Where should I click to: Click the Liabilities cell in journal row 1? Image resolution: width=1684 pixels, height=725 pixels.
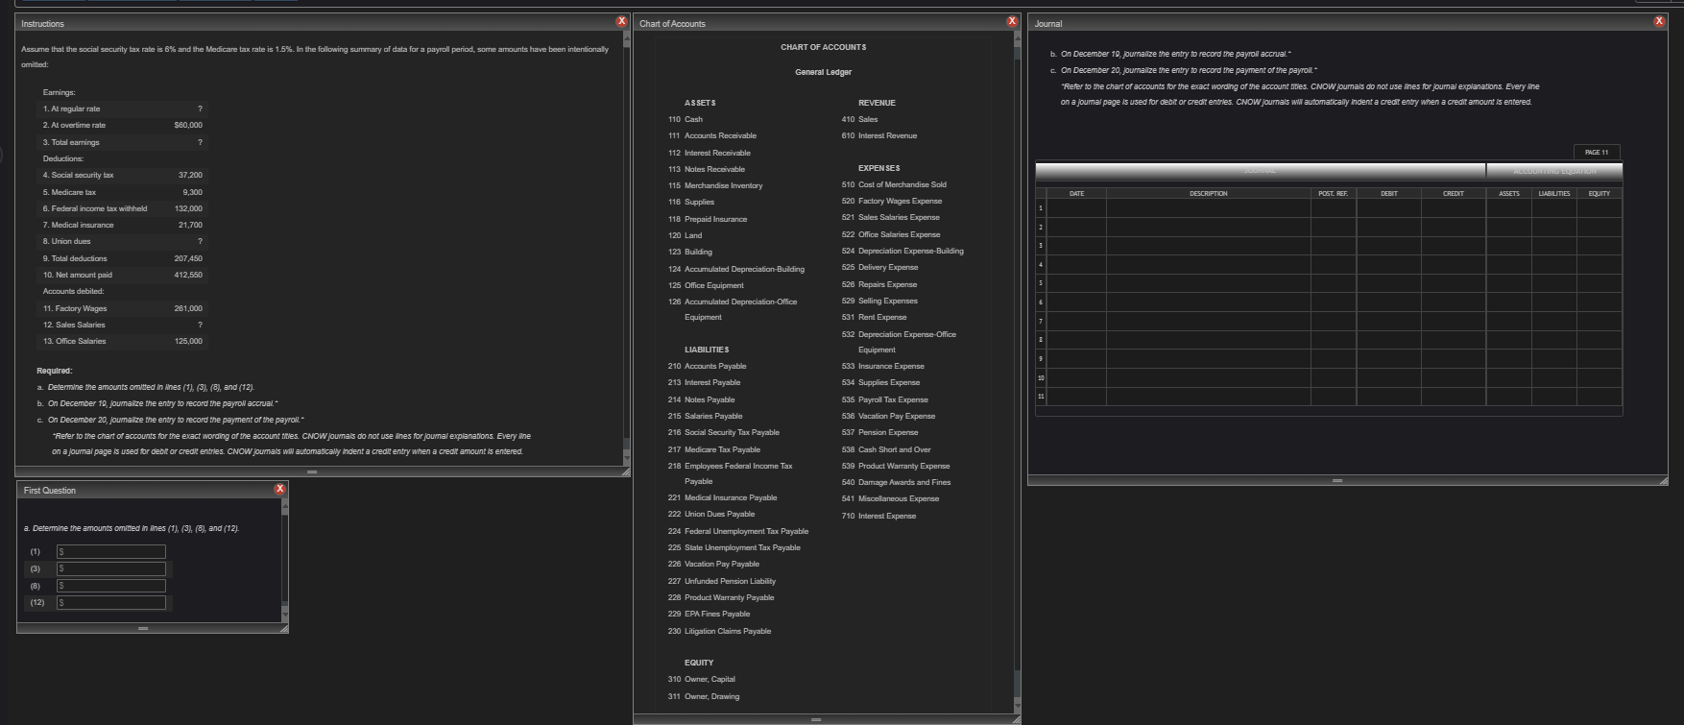(1553, 208)
